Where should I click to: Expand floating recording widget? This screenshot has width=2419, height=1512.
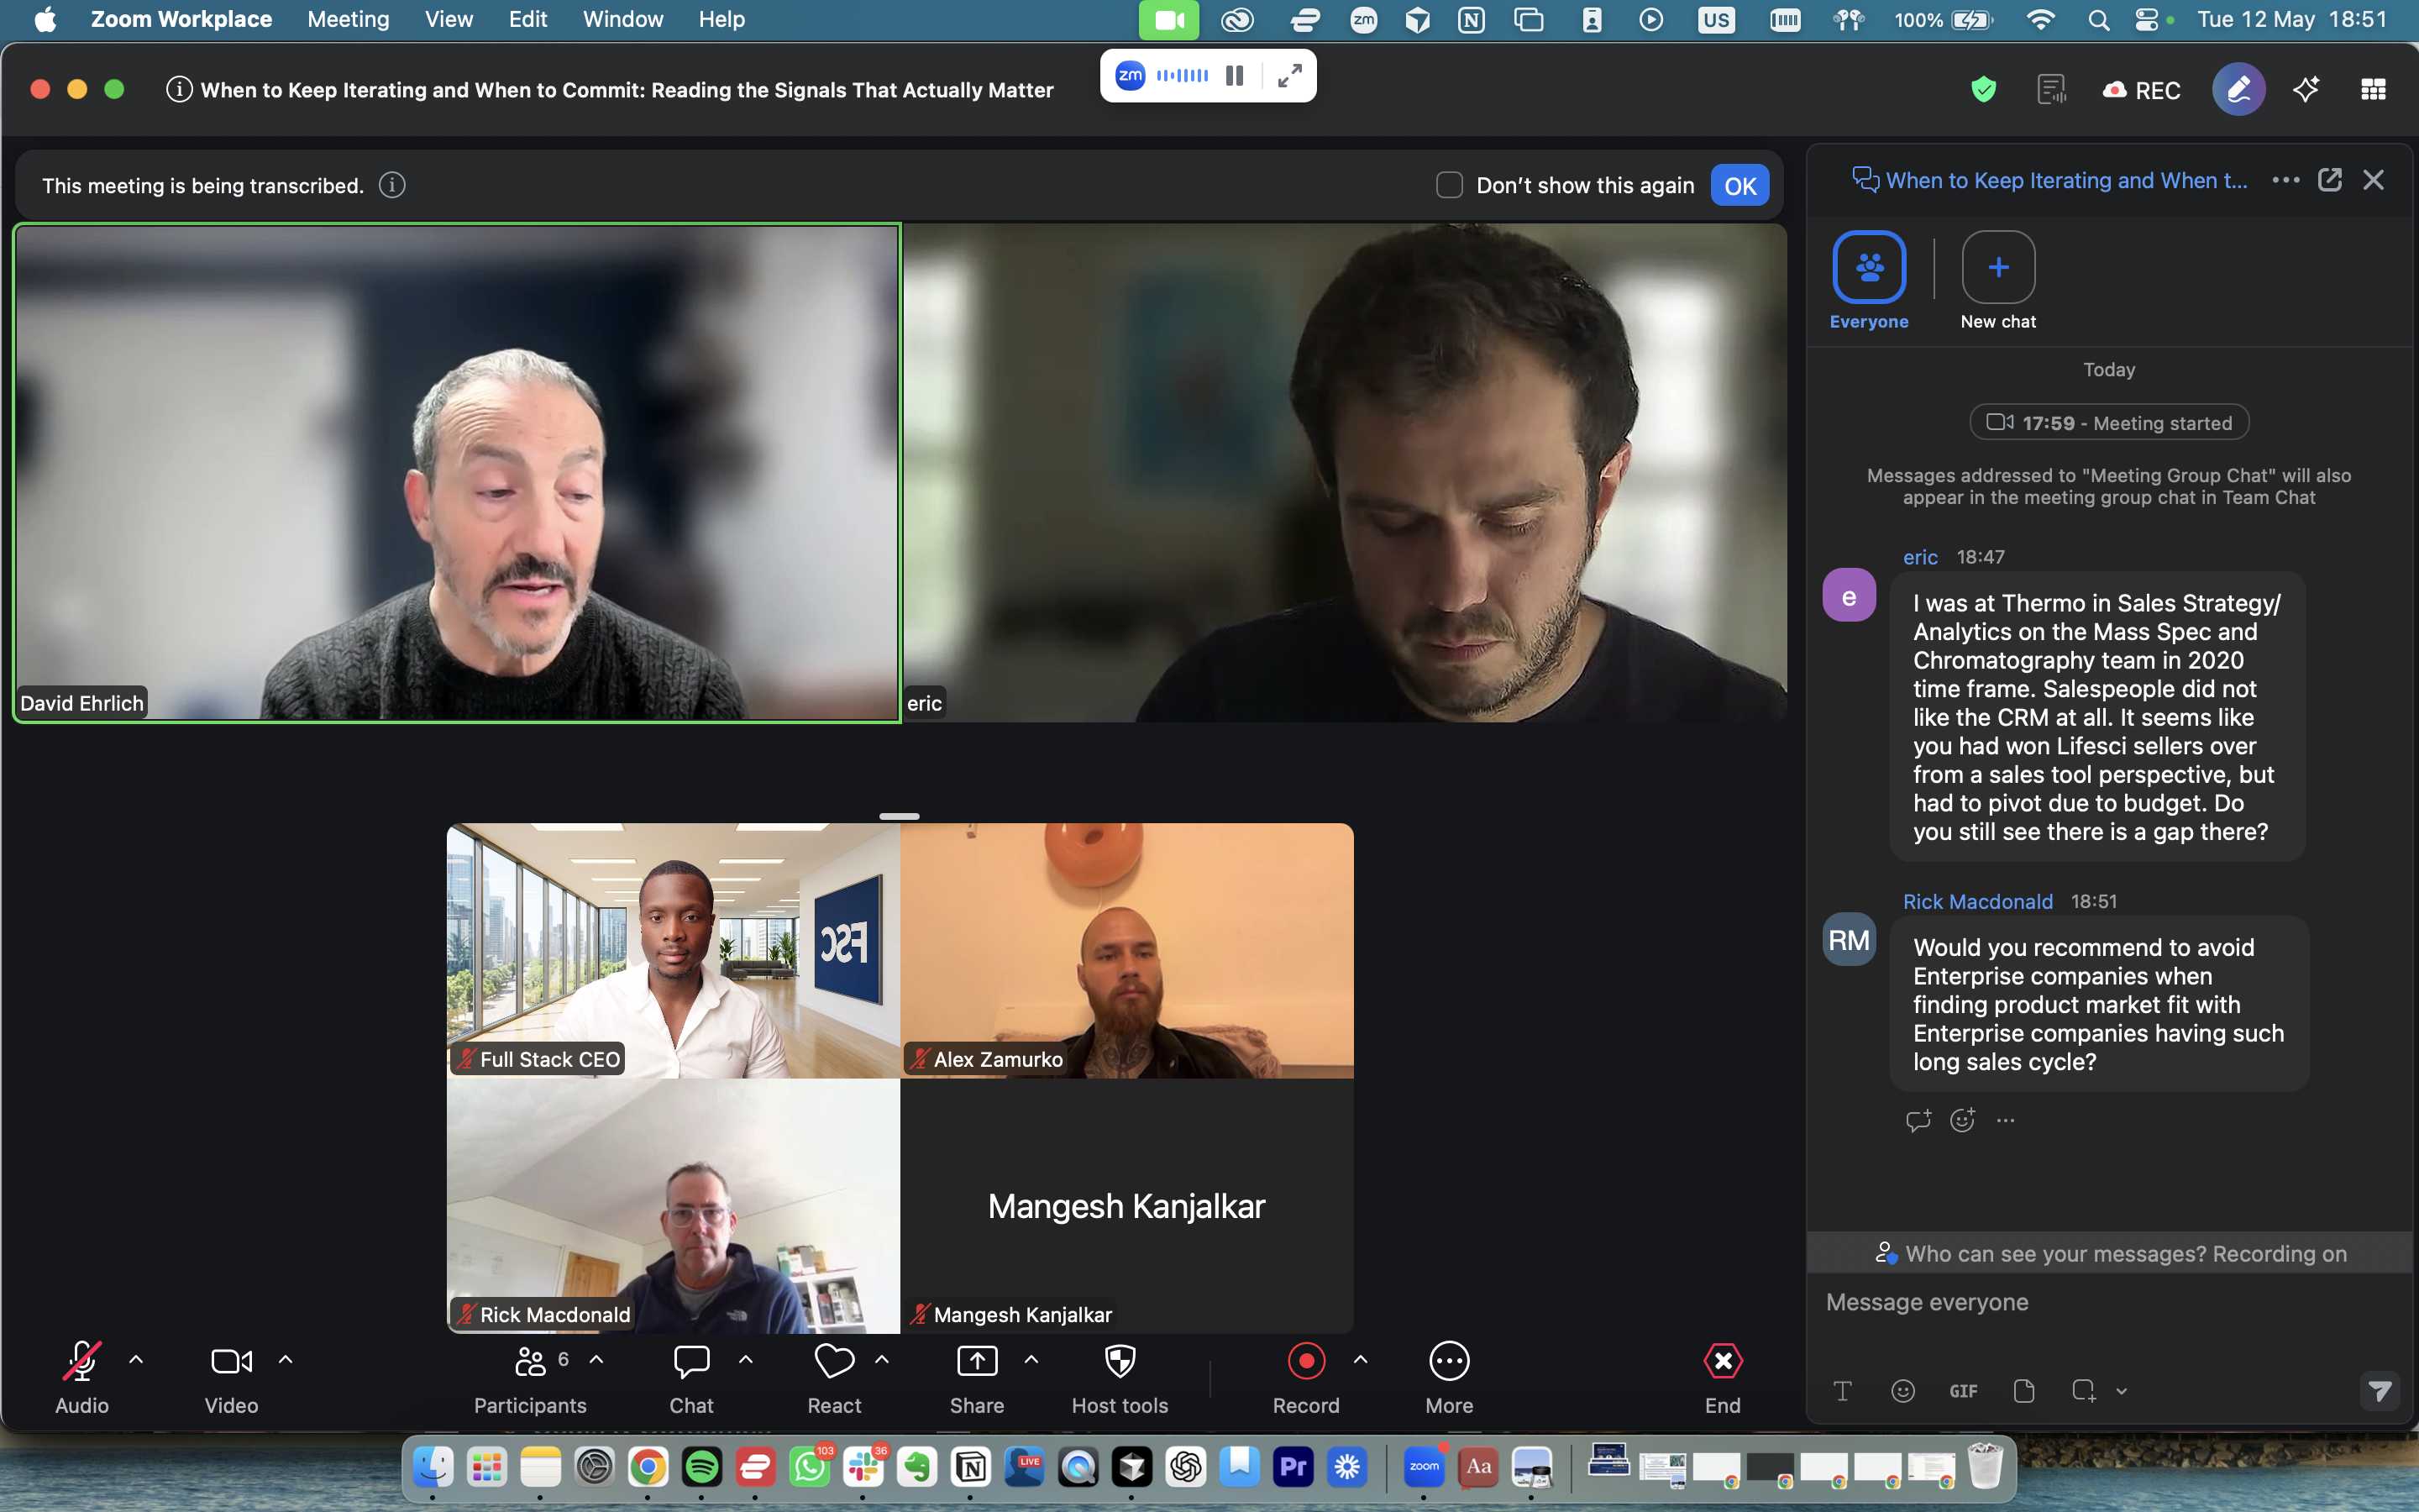click(x=1289, y=75)
